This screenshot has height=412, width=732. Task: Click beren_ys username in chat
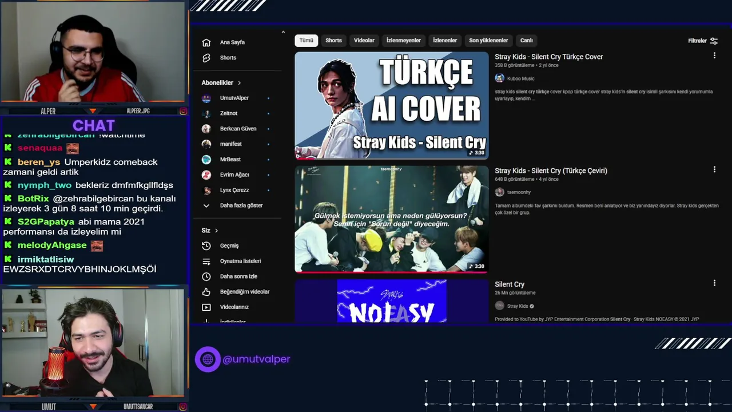[x=39, y=163]
